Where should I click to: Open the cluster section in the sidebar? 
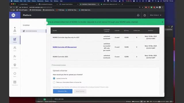pyautogui.click(x=15, y=31)
